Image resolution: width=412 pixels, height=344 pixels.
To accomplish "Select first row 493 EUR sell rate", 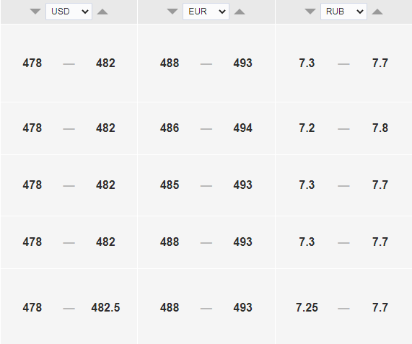I will (242, 63).
